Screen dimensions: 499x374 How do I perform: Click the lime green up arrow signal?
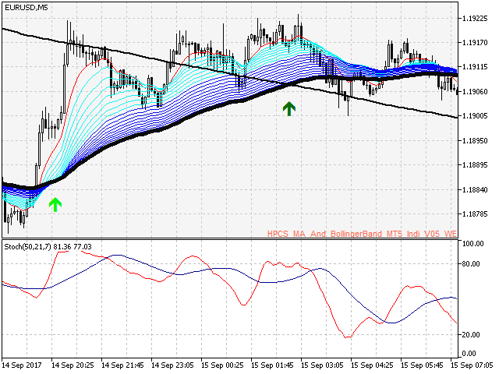click(x=55, y=204)
